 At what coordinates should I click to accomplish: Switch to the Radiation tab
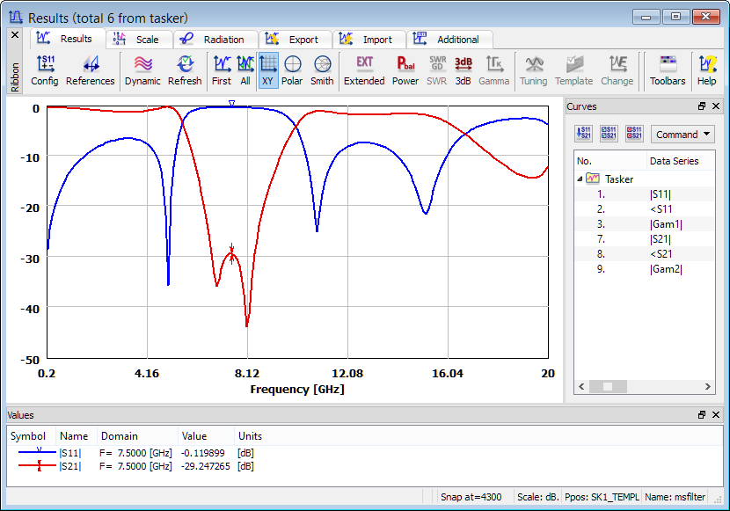(x=215, y=40)
